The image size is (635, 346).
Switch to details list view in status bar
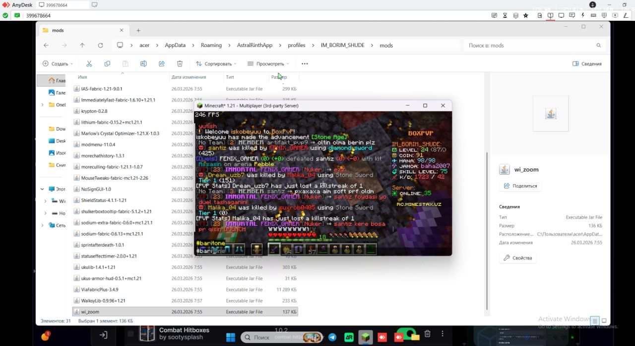click(x=595, y=321)
